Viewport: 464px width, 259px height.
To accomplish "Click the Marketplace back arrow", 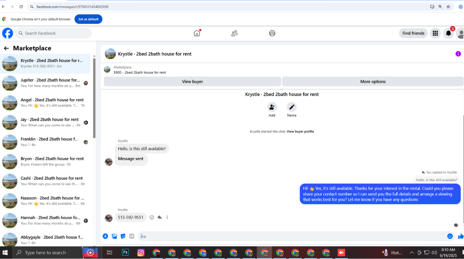I will 6,48.
